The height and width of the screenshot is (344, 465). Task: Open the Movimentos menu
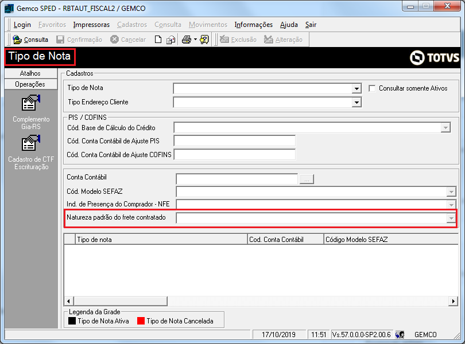pos(208,25)
